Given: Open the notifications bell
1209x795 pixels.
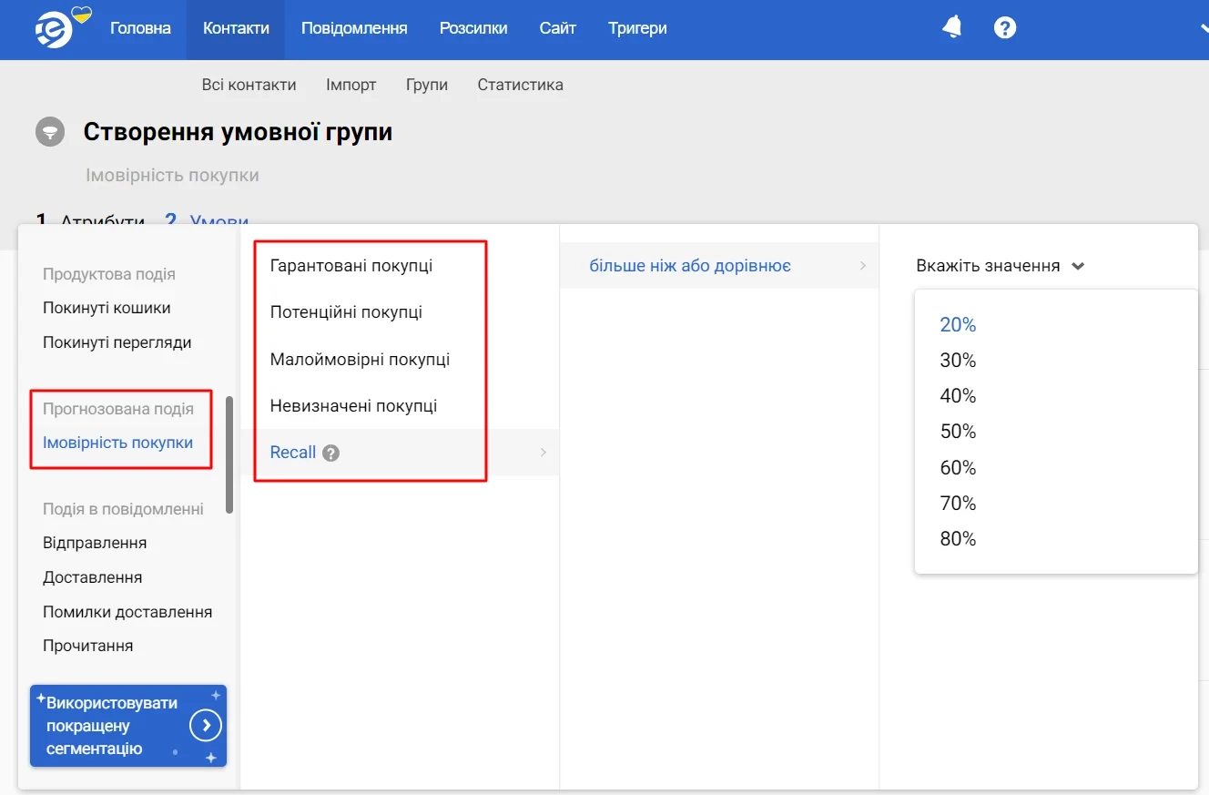Looking at the screenshot, I should click(952, 27).
